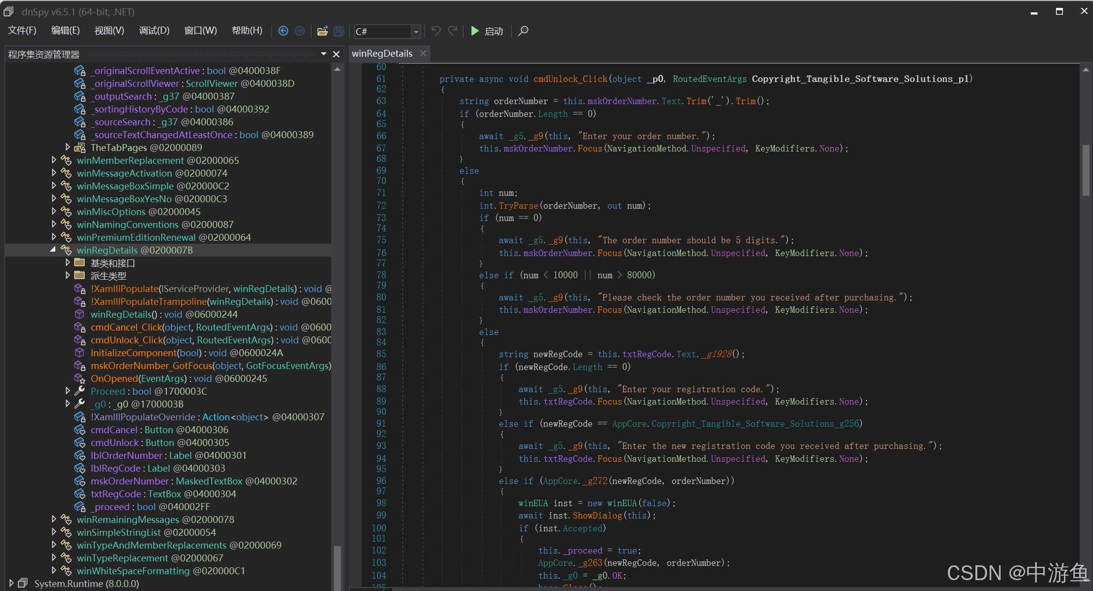Viewport: 1093px width, 591px height.
Task: Click the save all disk icon
Action: click(x=339, y=31)
